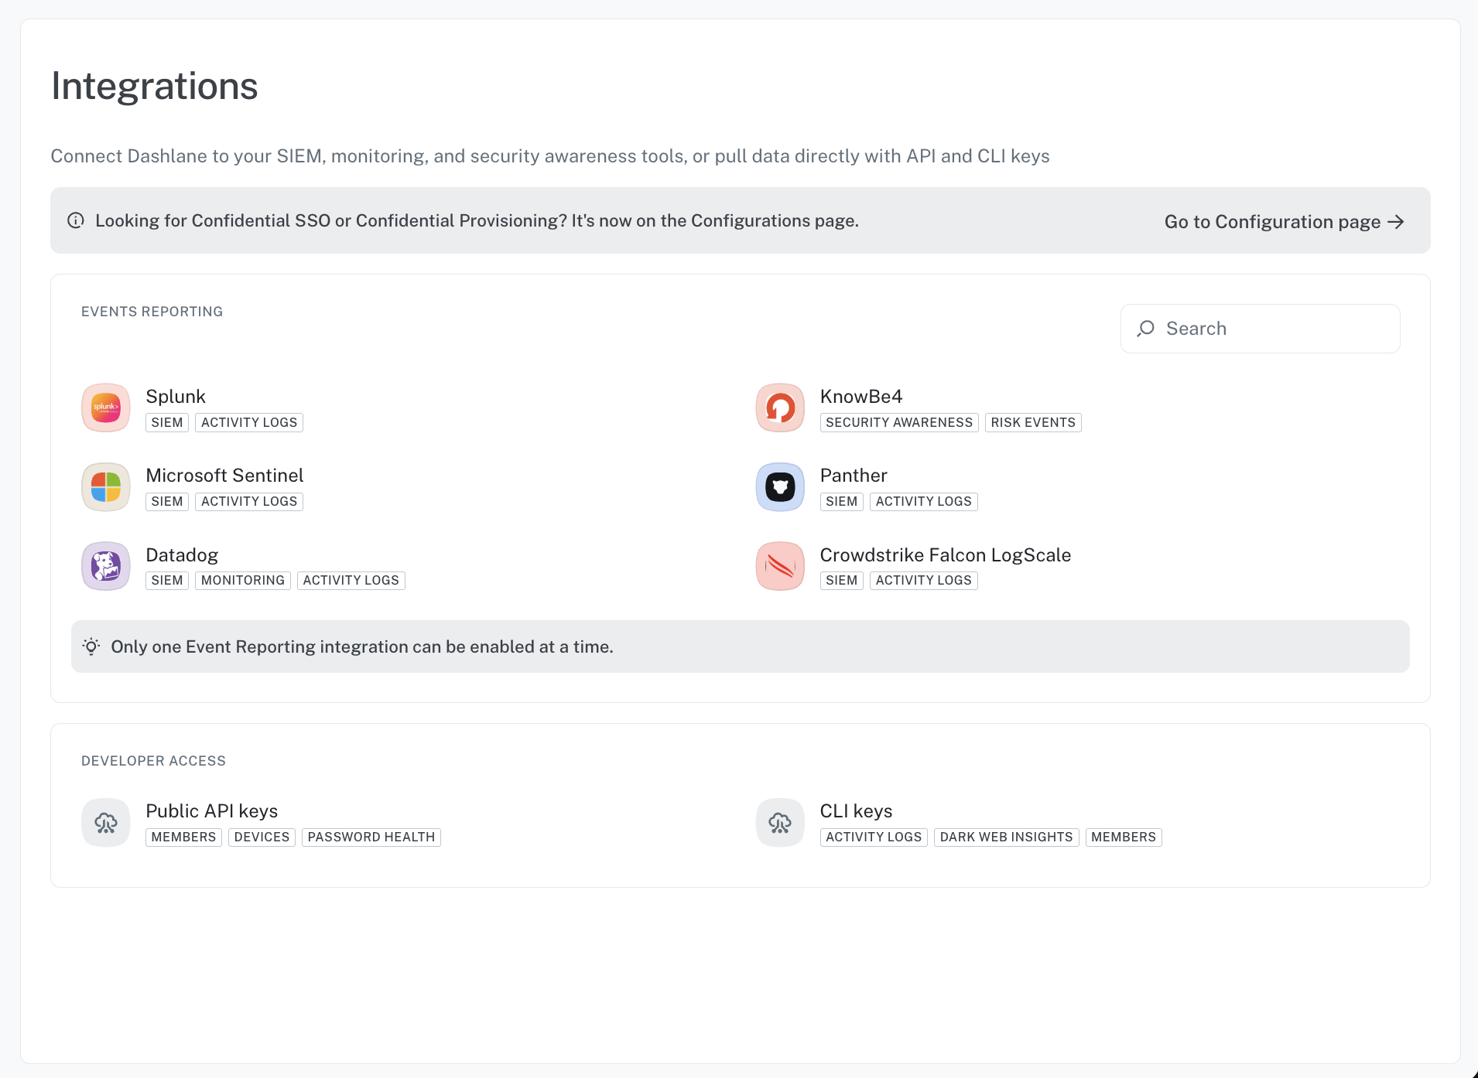Viewport: 1478px width, 1078px height.
Task: Click the DEVELOPER ACCESS section heading
Action: (x=154, y=761)
